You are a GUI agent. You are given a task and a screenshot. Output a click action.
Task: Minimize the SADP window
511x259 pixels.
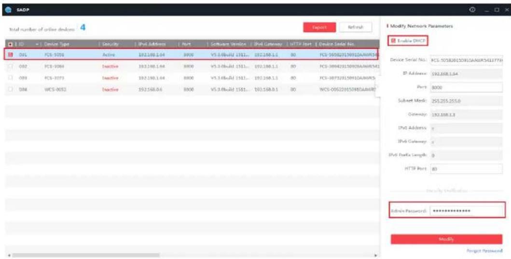point(487,10)
